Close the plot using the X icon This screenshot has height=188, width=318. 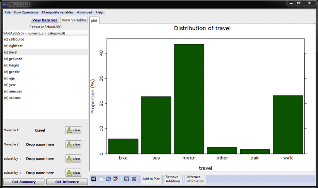point(134,179)
